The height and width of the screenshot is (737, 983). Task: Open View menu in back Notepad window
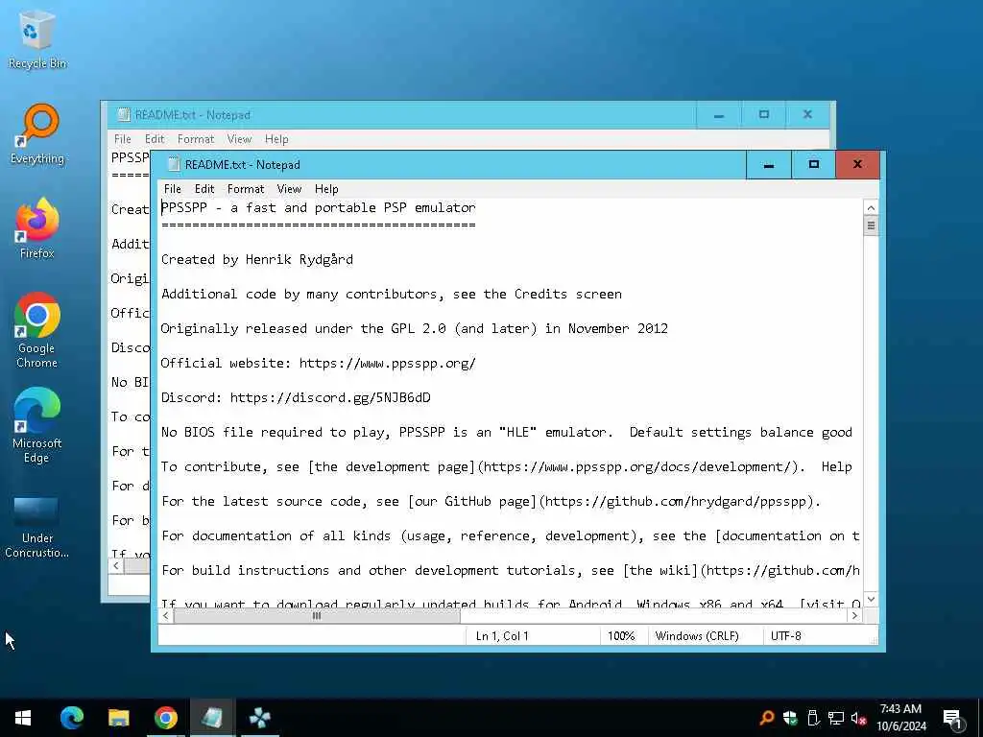point(239,139)
